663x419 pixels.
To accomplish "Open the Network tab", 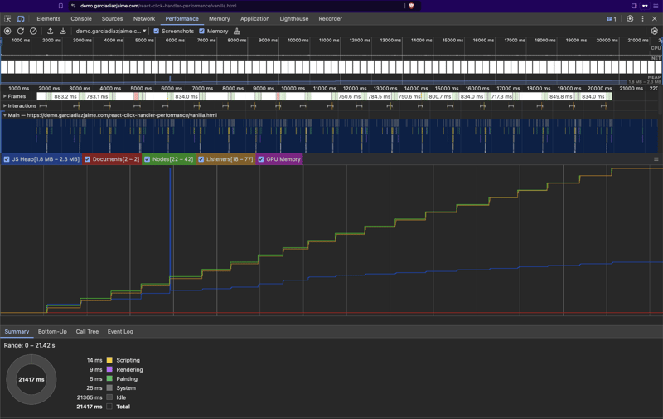I will point(144,18).
